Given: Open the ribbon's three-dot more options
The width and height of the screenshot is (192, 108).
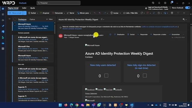Looking at the screenshot, I should pyautogui.click(x=184, y=13).
